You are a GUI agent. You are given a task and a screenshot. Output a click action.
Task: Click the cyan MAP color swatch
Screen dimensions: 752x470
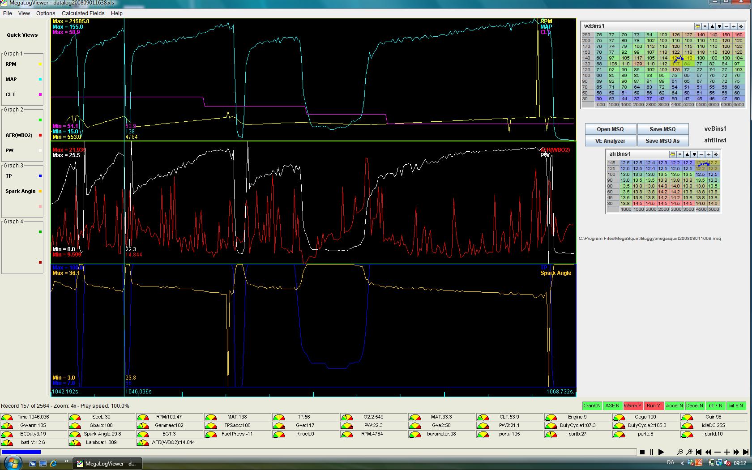pos(40,79)
